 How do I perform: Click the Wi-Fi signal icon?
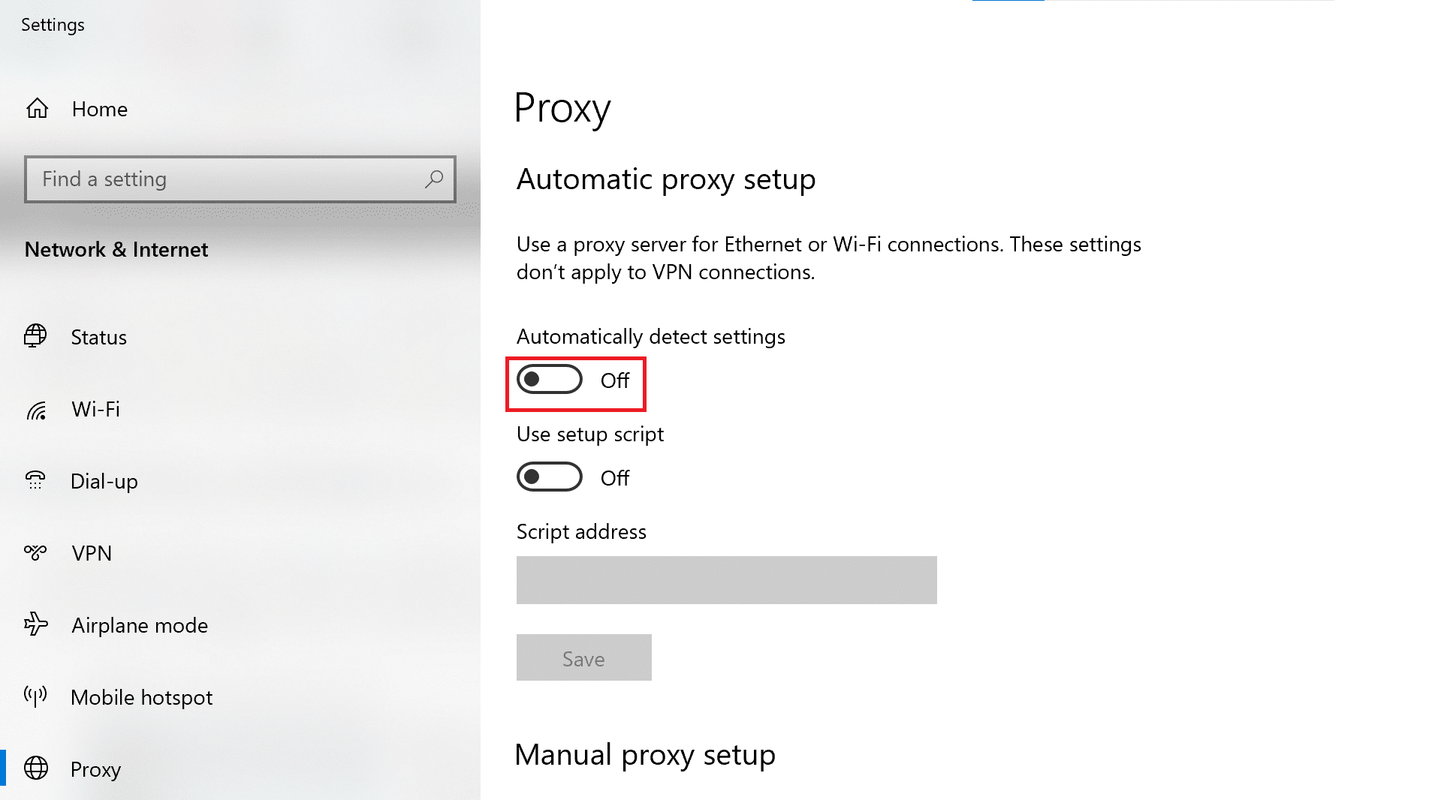(36, 410)
